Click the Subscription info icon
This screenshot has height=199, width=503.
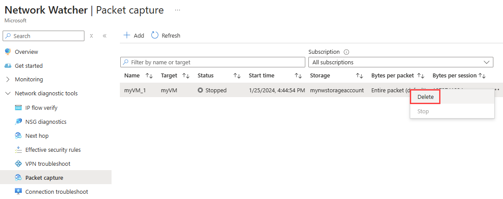pyautogui.click(x=346, y=52)
